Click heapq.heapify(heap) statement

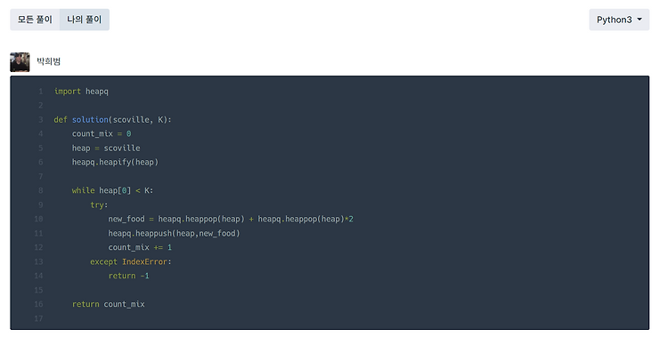click(x=115, y=162)
